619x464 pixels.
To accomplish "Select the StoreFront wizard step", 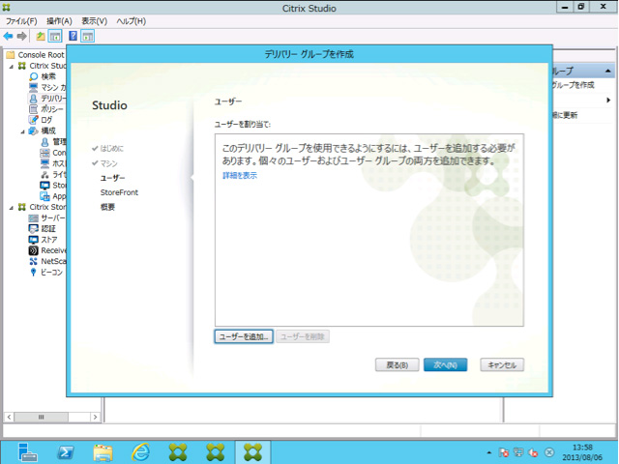I will tap(119, 192).
